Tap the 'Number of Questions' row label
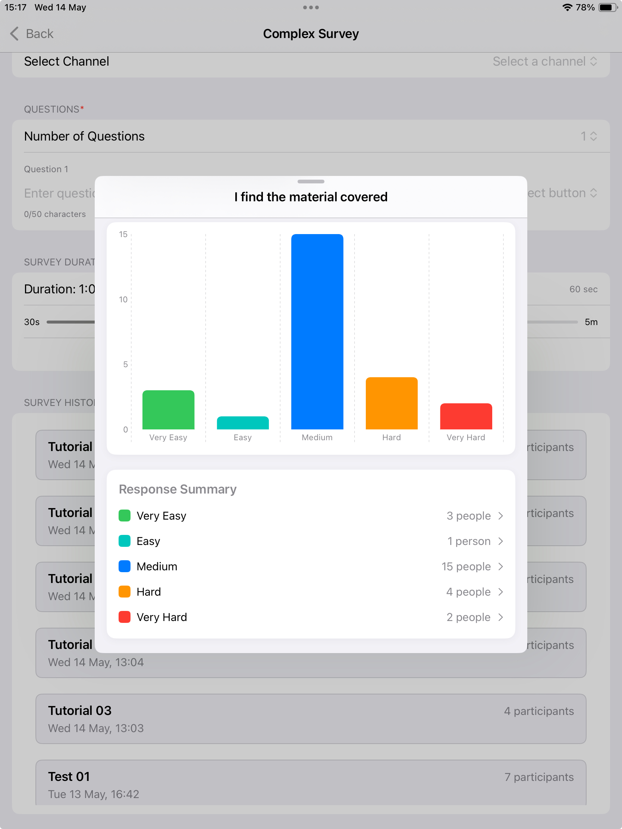Screen dimensions: 622x829 coord(84,136)
